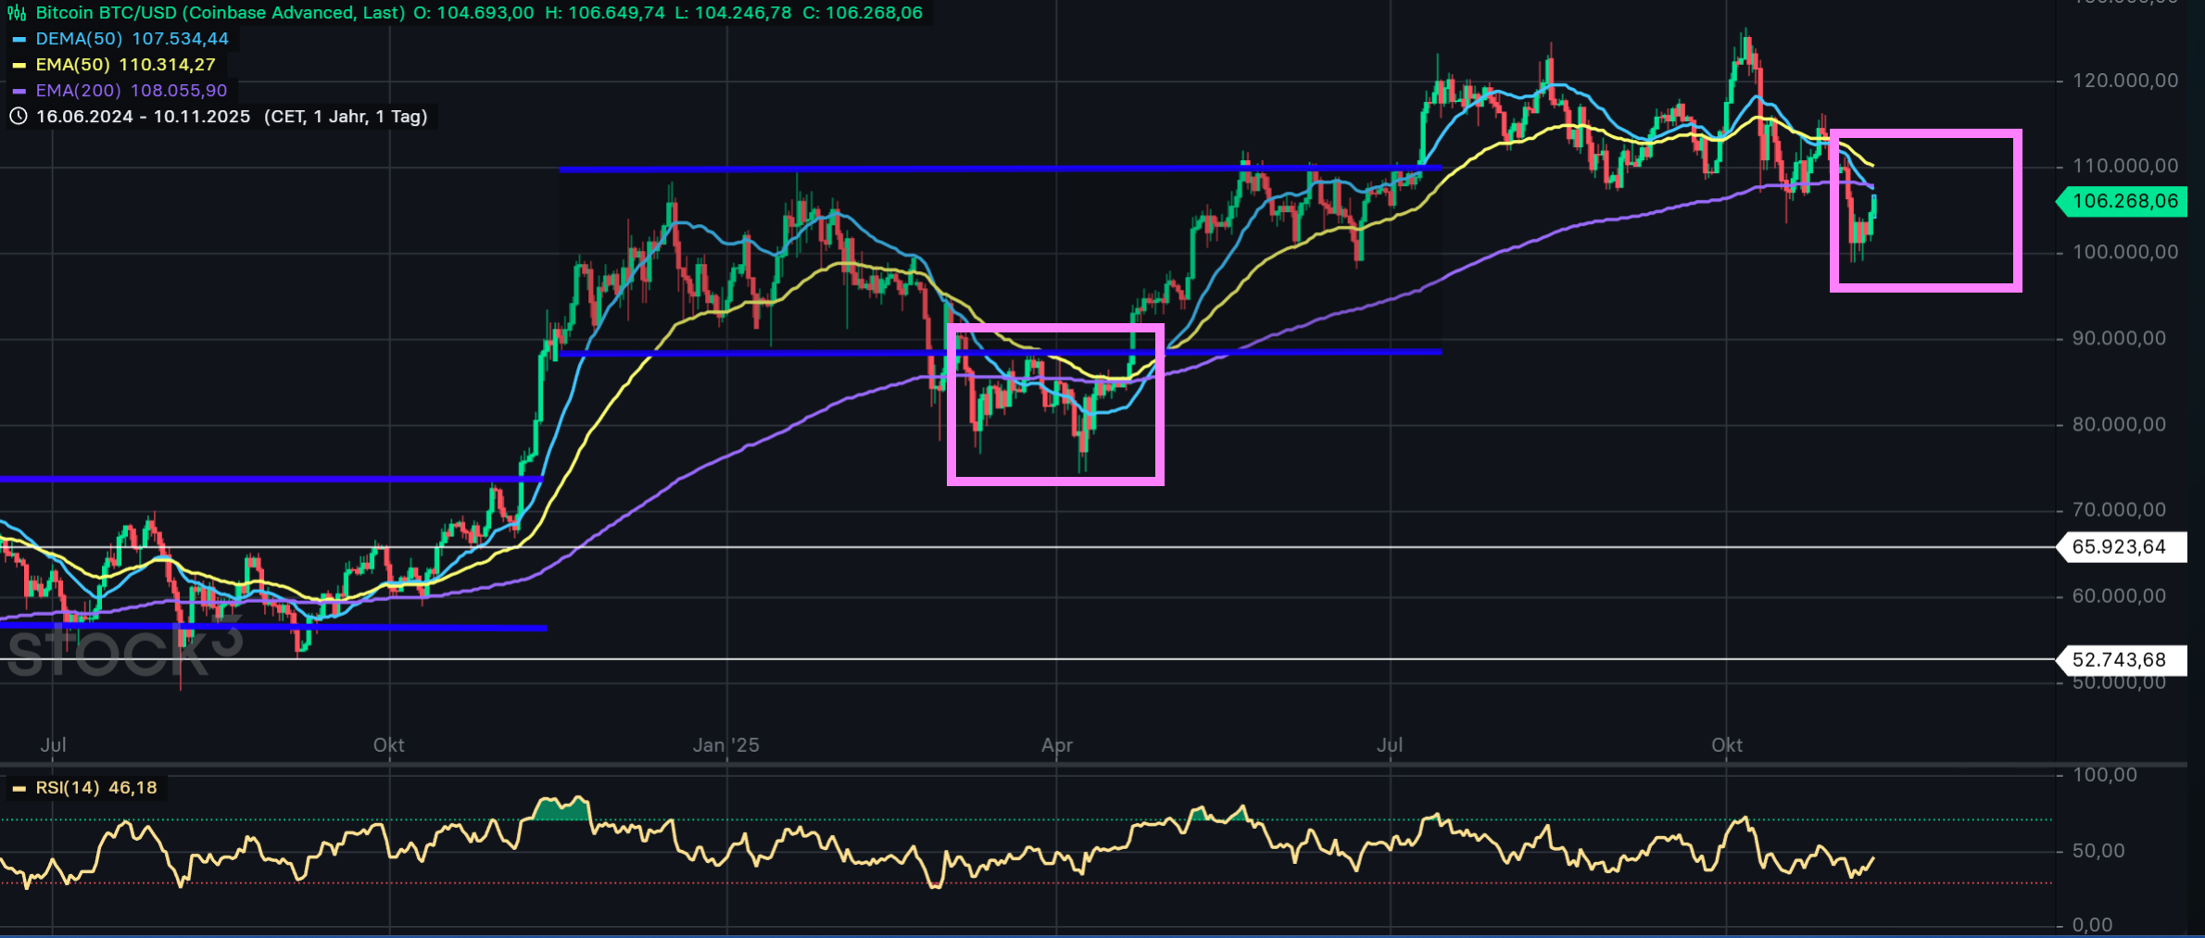The width and height of the screenshot is (2205, 938).
Task: Select the EMA(200) indicator label
Action: pos(78,91)
